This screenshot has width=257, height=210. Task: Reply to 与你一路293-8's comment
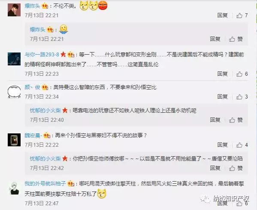pos(222,74)
